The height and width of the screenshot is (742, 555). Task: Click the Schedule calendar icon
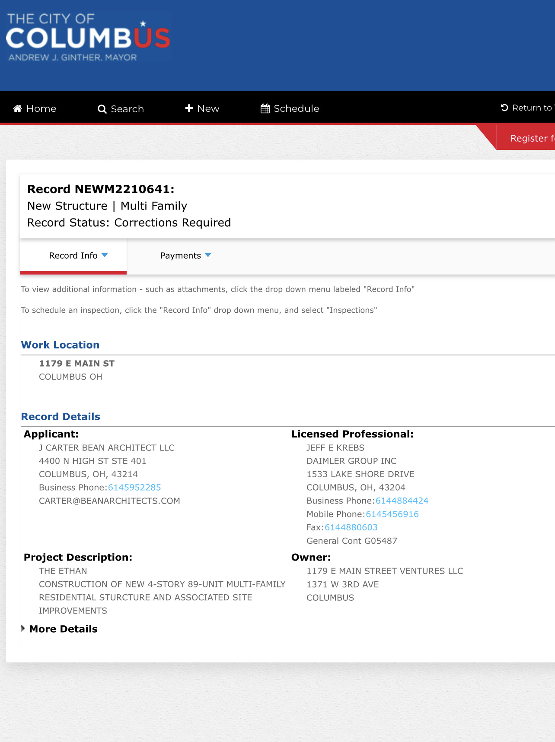click(265, 108)
